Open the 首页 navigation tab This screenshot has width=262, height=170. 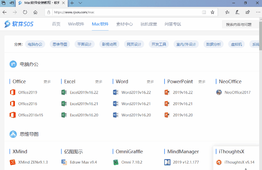coord(56,24)
